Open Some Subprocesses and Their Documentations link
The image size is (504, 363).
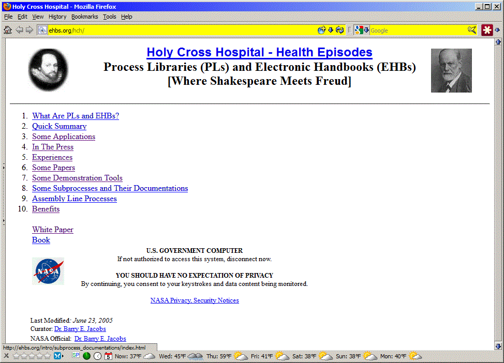[x=110, y=188]
